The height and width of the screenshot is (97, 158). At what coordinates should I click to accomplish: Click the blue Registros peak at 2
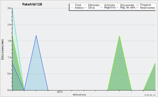click(x=36, y=36)
